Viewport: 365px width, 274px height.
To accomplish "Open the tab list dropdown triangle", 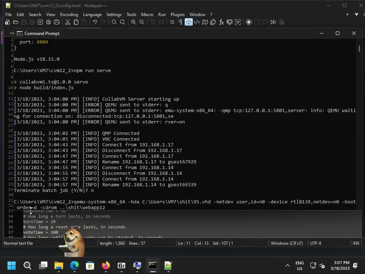I will pyautogui.click(x=356, y=14).
